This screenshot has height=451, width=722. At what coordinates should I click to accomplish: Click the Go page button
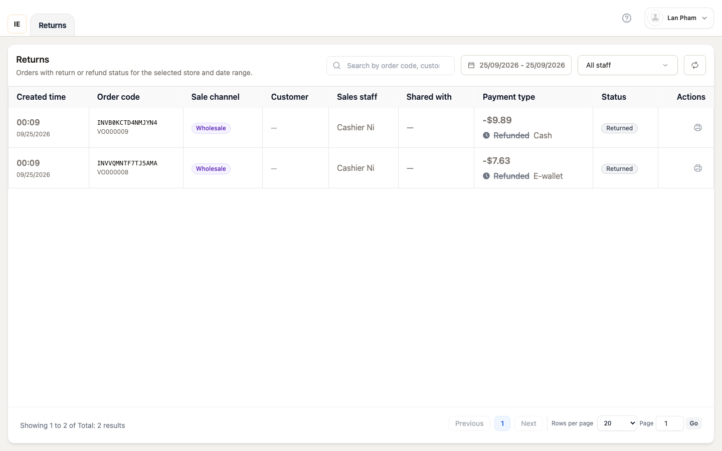click(x=694, y=423)
